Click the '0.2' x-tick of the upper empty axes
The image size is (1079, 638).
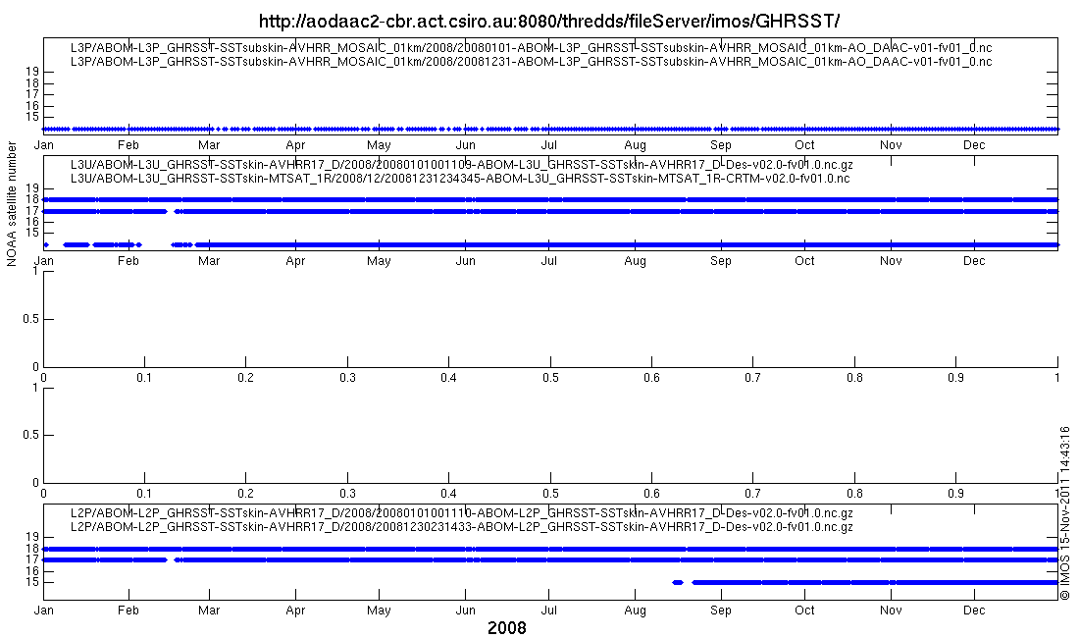click(245, 378)
